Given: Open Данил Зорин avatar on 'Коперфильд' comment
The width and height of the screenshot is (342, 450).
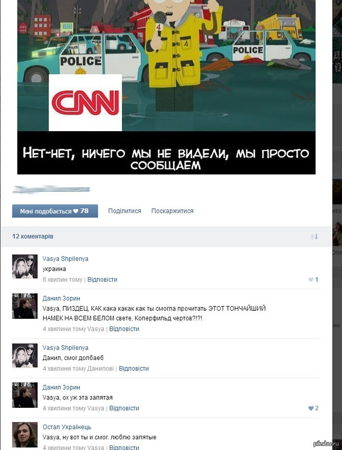Looking at the screenshot, I should [x=25, y=306].
